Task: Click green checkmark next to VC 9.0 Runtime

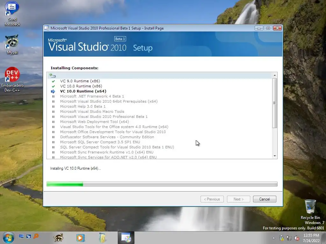Action: point(53,81)
